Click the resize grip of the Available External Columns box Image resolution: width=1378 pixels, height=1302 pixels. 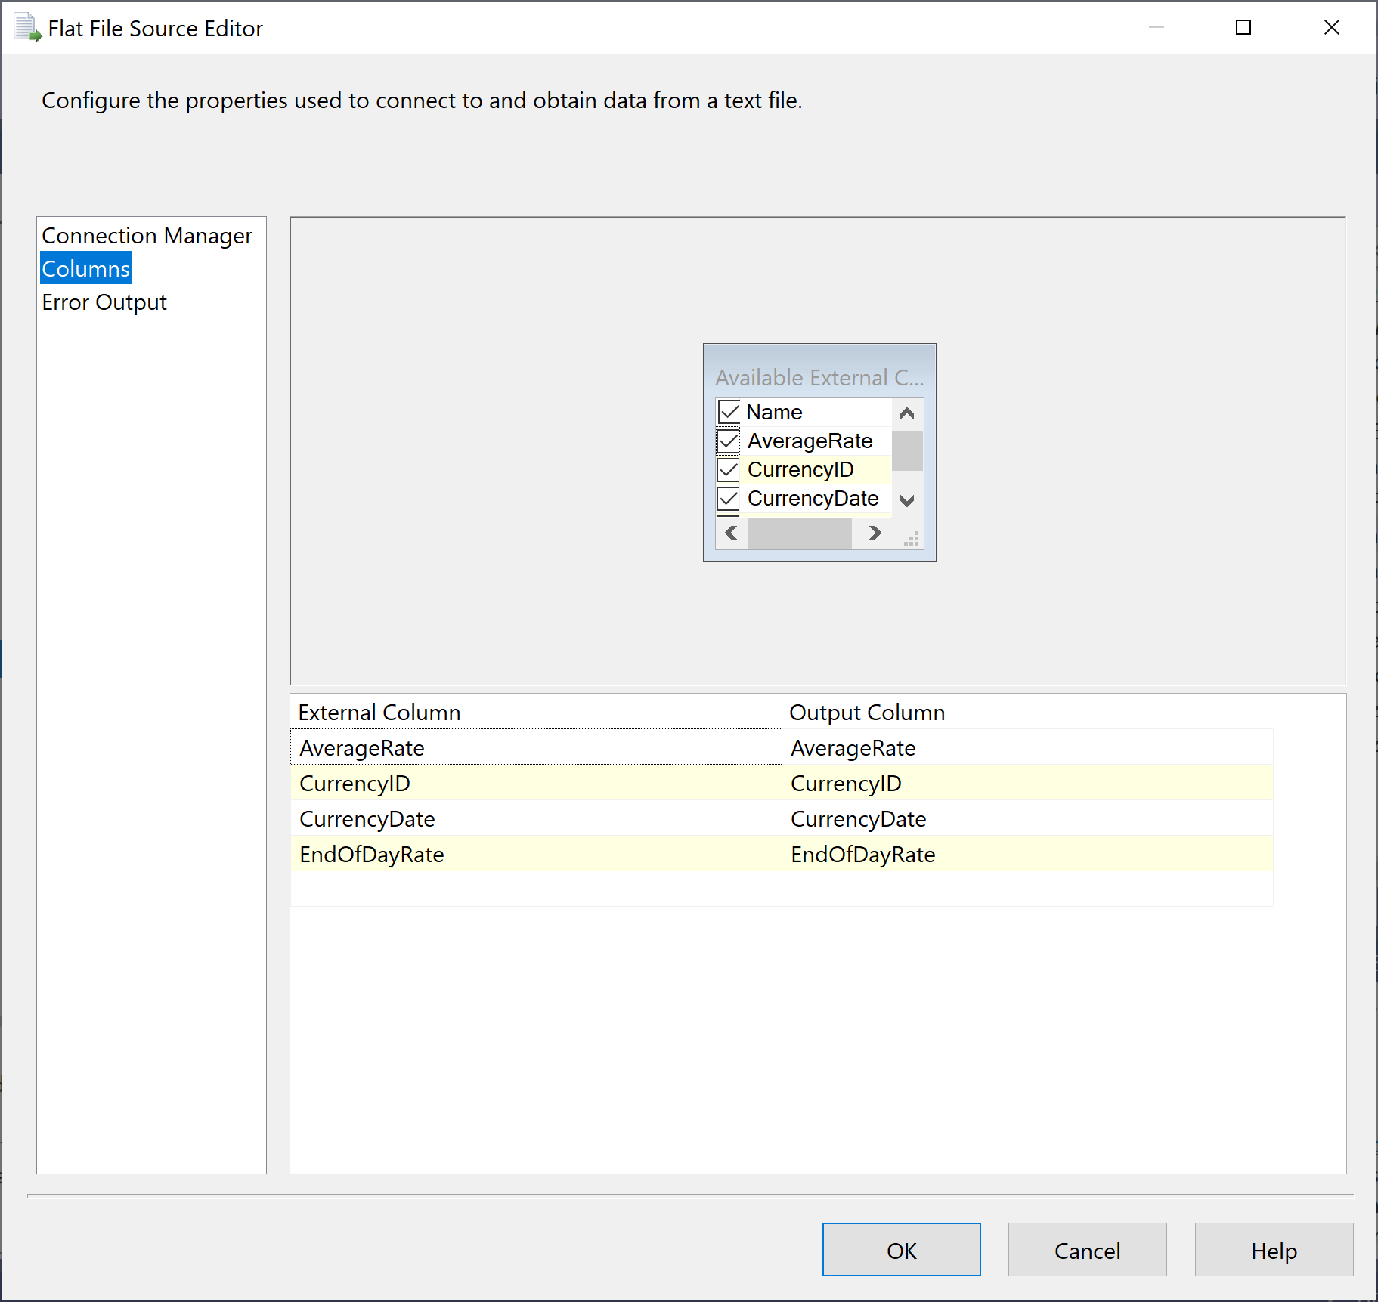(912, 537)
